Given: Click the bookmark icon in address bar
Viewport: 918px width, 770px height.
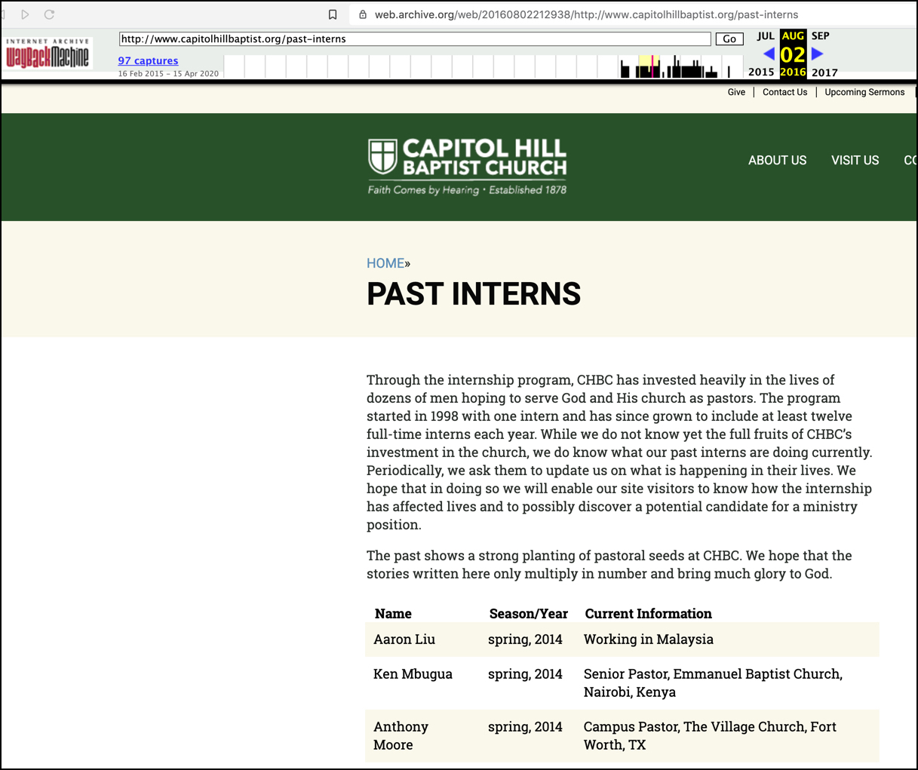Looking at the screenshot, I should pos(333,14).
